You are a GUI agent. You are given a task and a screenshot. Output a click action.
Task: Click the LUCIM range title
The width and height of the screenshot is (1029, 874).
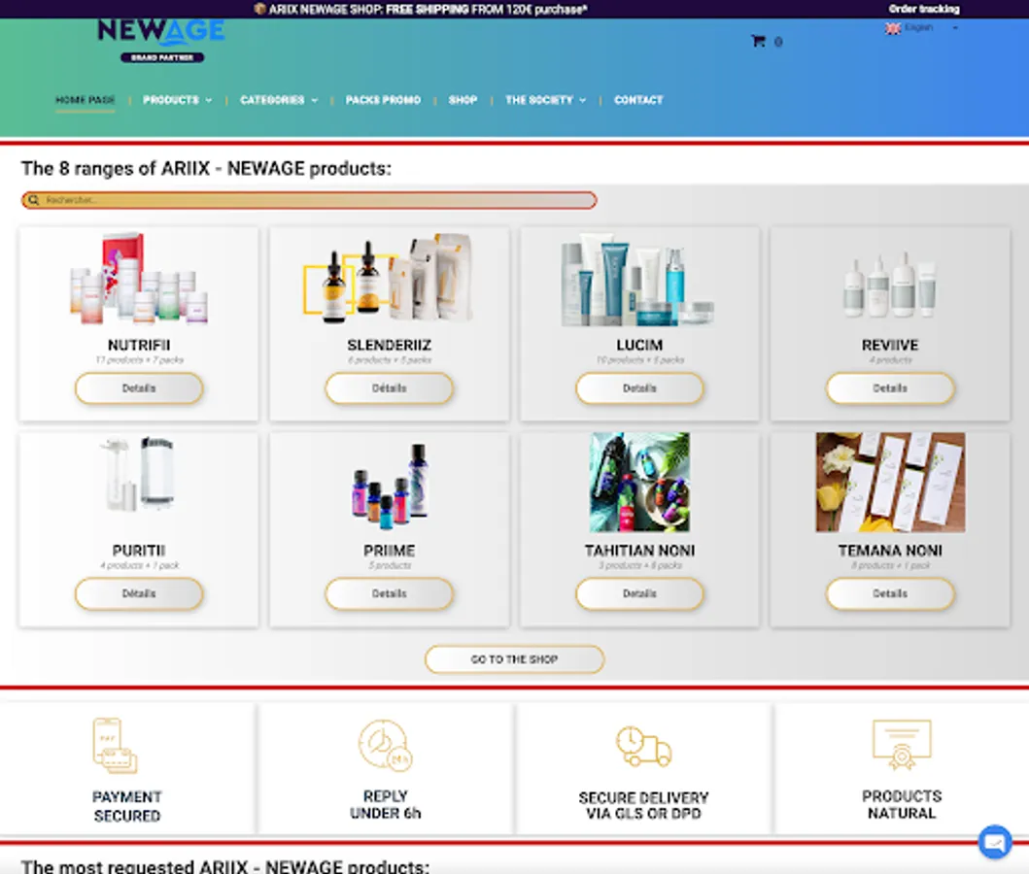click(639, 345)
